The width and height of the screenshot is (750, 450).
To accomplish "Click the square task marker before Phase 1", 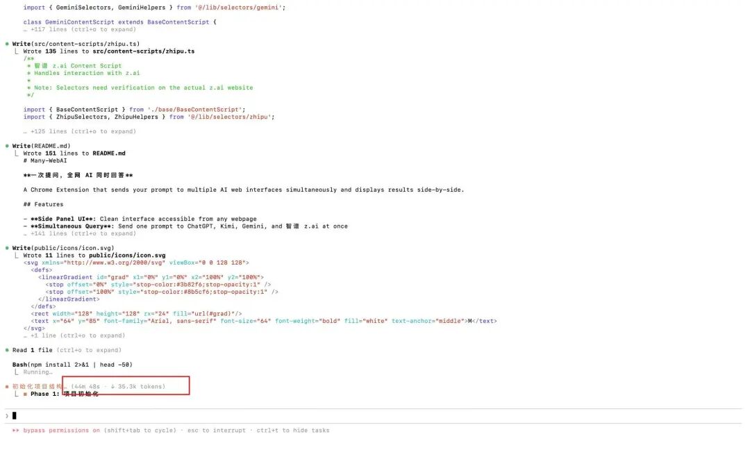I will (x=26, y=394).
